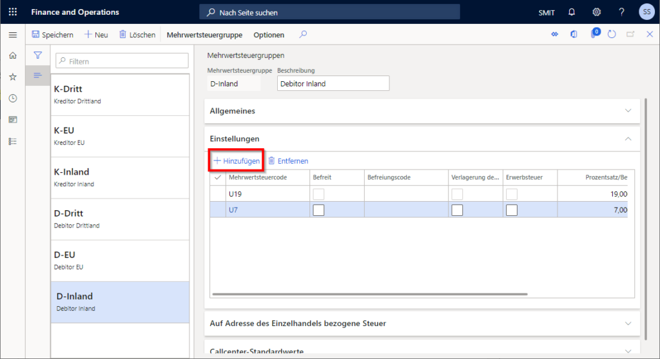Image resolution: width=660 pixels, height=359 pixels.
Task: Open the SS user account avatar
Action: [646, 12]
